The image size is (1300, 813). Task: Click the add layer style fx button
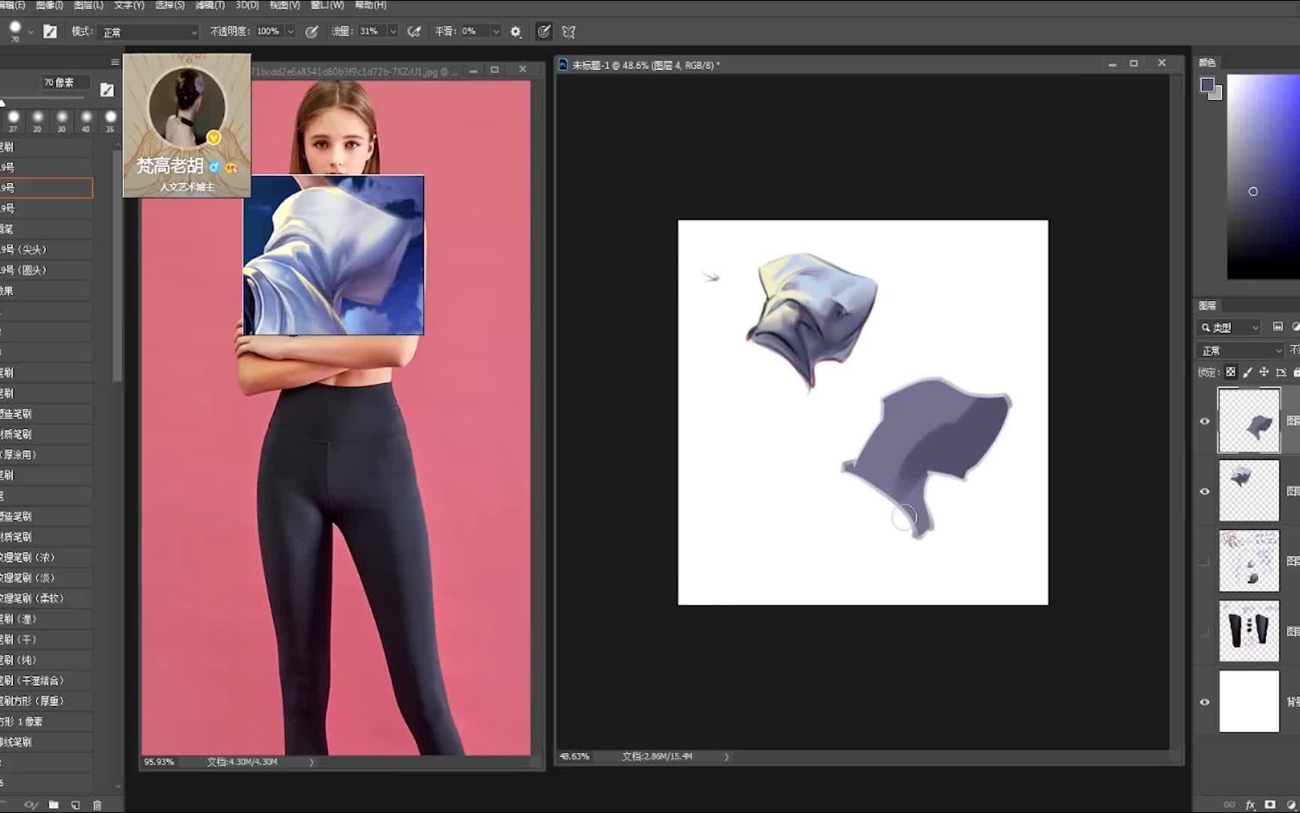1250,804
